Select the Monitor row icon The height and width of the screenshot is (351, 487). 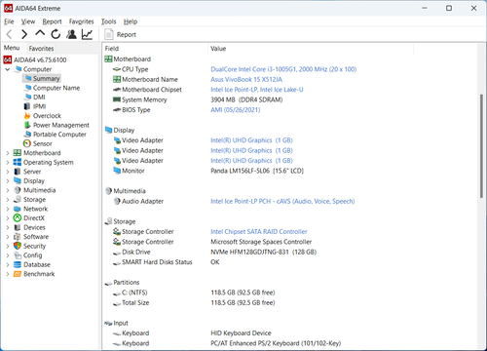click(x=117, y=171)
